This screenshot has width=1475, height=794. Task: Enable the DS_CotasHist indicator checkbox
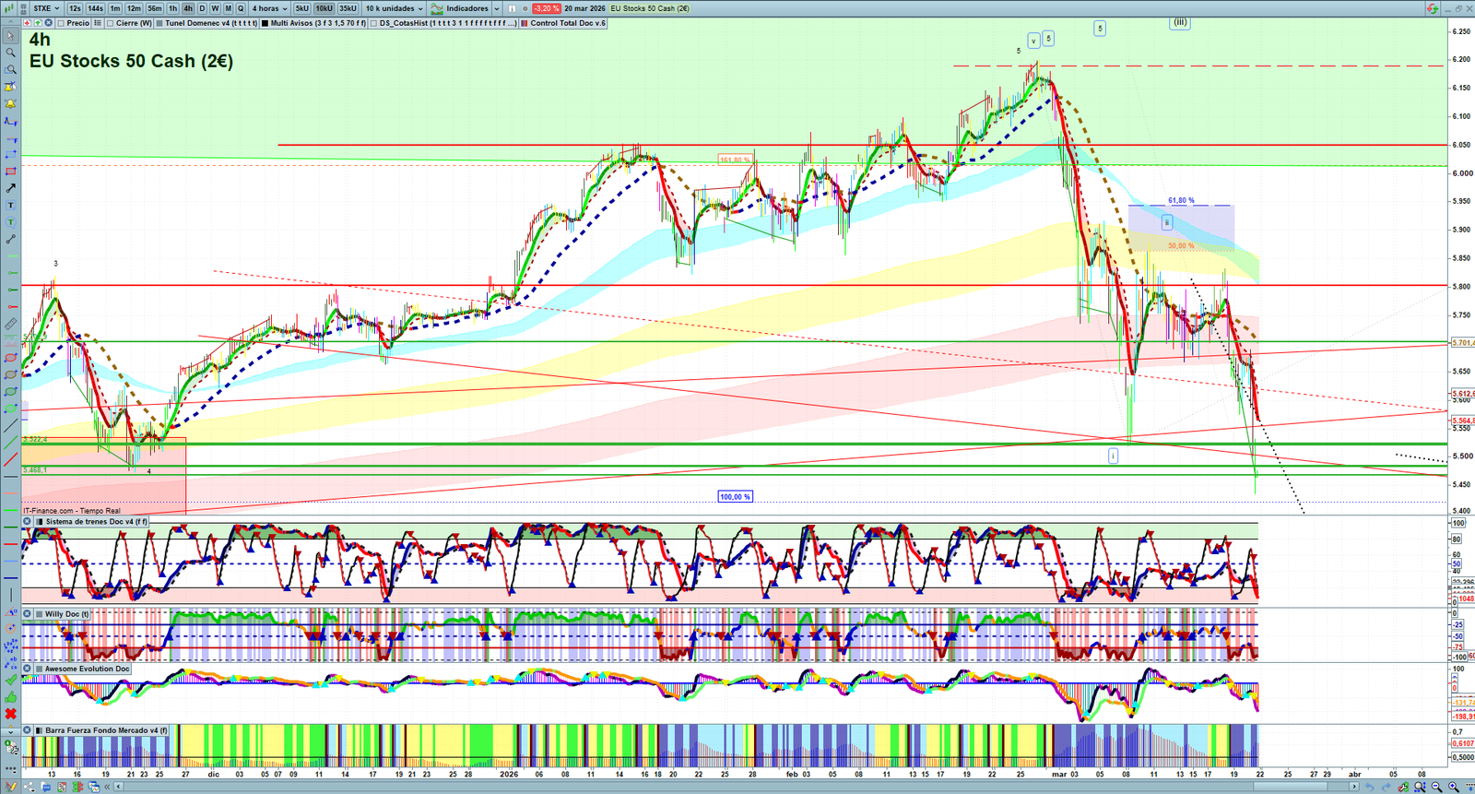[x=374, y=23]
